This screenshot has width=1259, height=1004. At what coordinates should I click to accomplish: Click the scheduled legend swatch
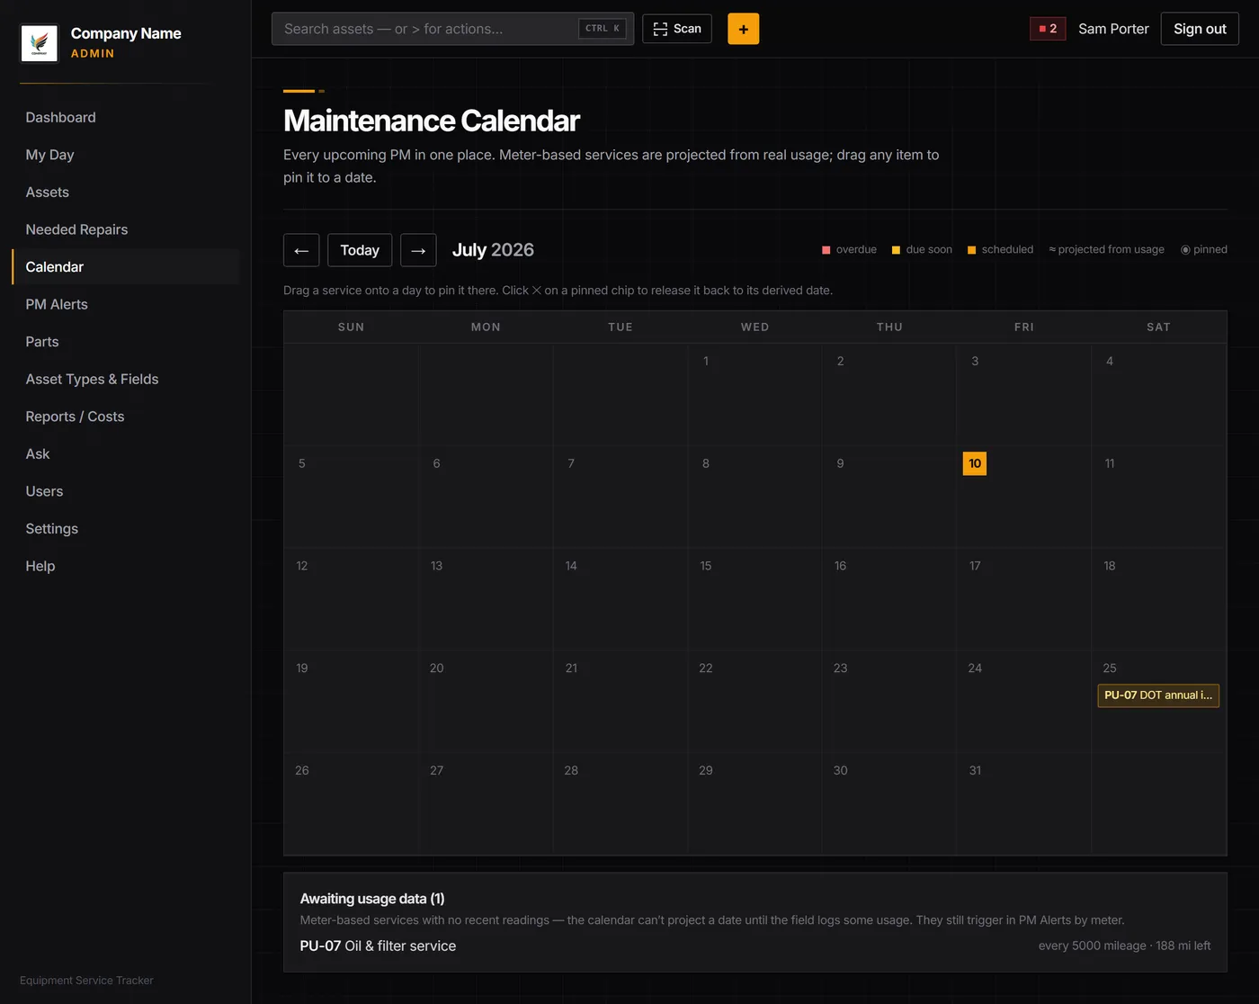pos(971,250)
